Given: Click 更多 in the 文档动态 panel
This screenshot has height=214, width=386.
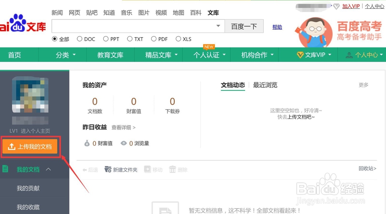Looking at the screenshot, I should click(363, 85).
